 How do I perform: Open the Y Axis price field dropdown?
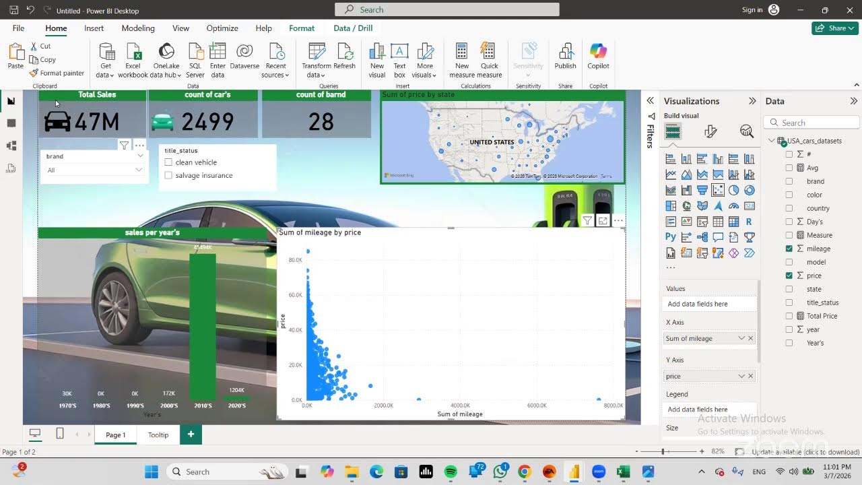[741, 376]
